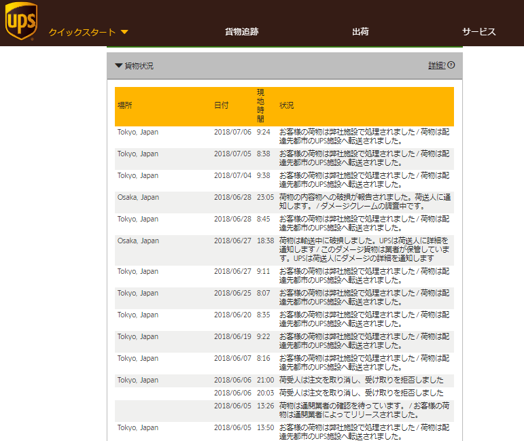Click the 20:03 row's 荷受人は注文を取り消し status text

[362, 393]
